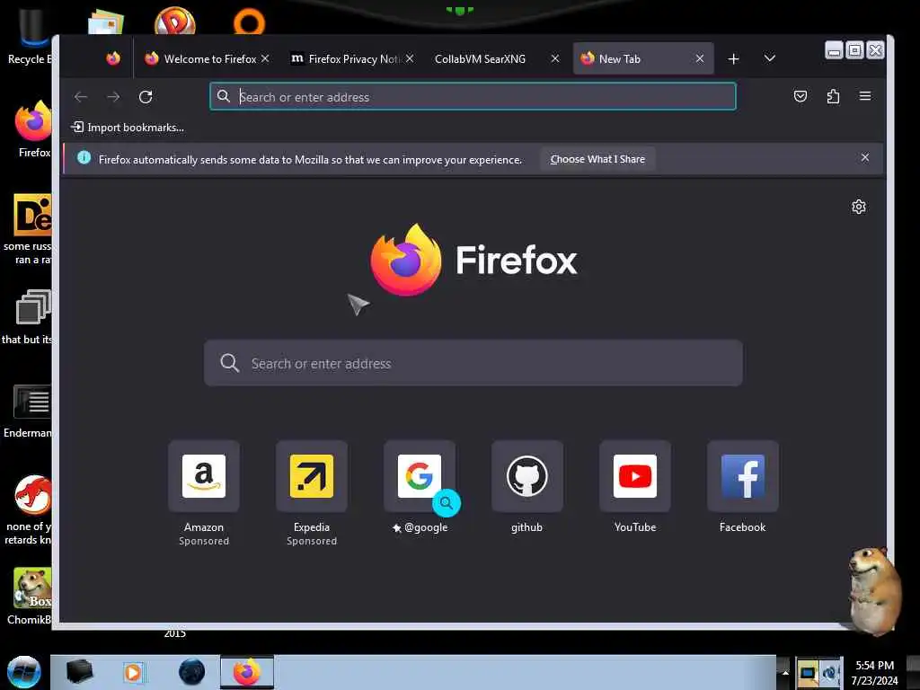This screenshot has width=920, height=690.
Task: Go forward one page
Action: click(113, 97)
